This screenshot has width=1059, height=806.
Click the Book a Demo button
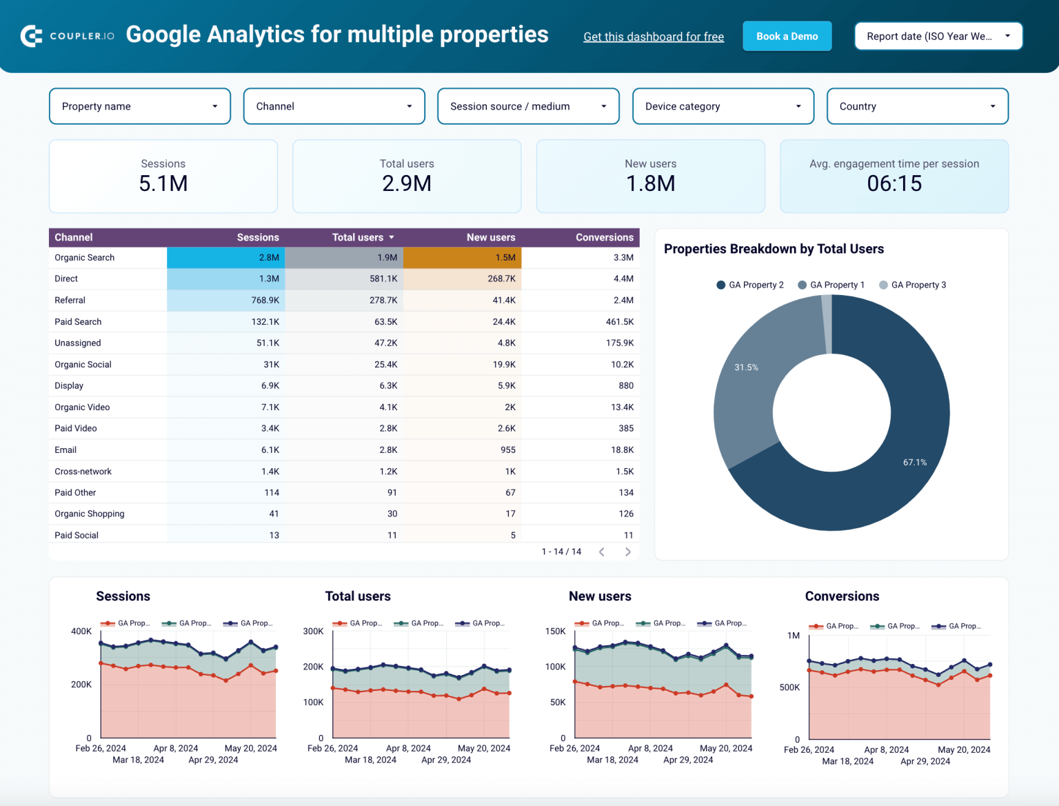(x=787, y=36)
